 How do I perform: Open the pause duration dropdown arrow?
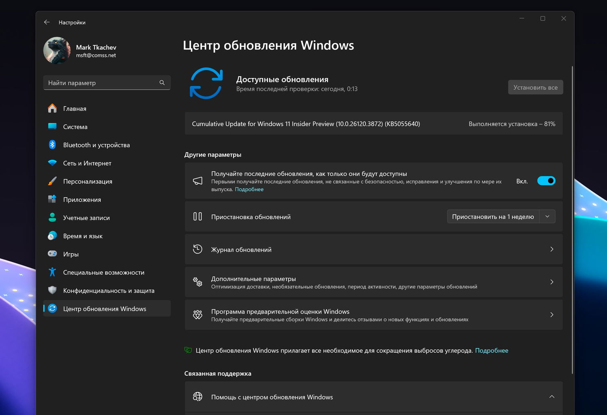click(547, 216)
